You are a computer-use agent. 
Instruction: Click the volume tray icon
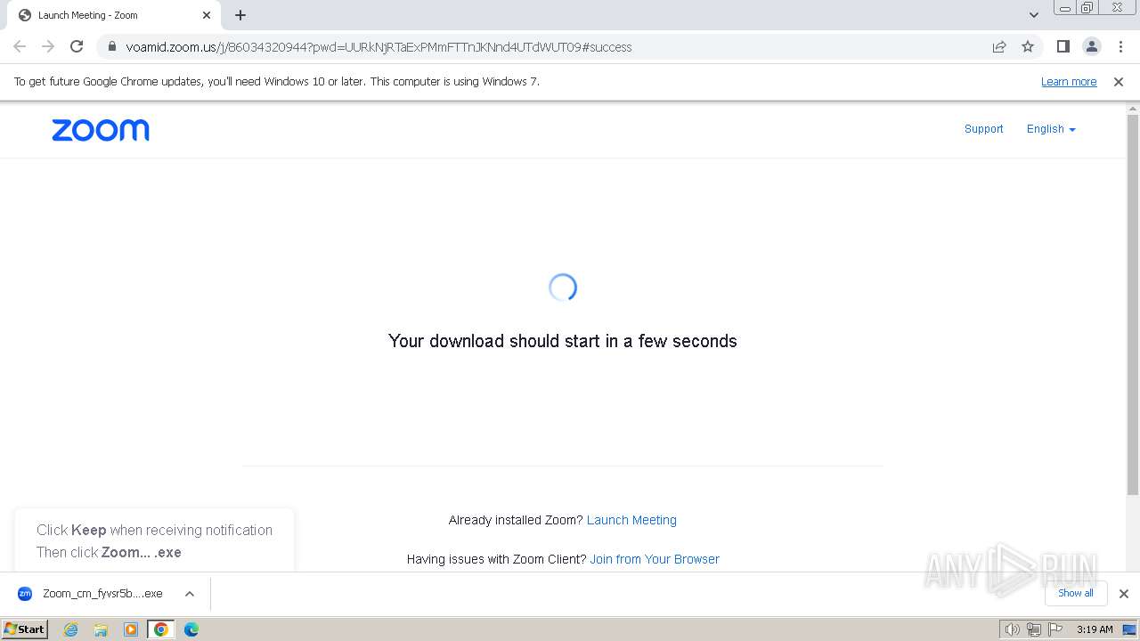point(1013,629)
